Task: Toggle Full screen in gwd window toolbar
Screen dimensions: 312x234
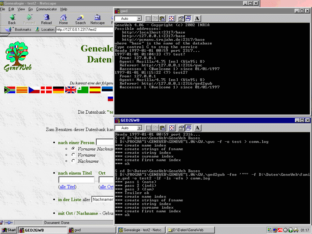Action: [171, 19]
